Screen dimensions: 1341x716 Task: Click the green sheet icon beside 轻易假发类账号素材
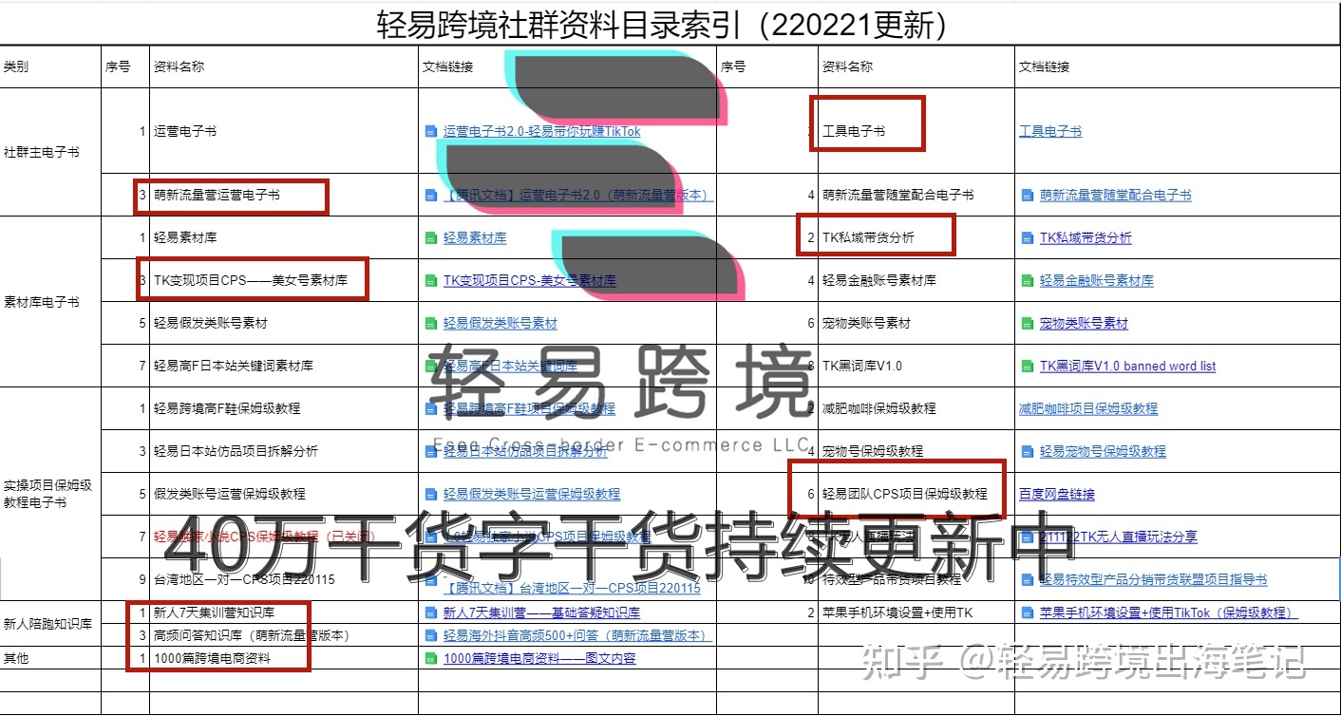pos(432,323)
